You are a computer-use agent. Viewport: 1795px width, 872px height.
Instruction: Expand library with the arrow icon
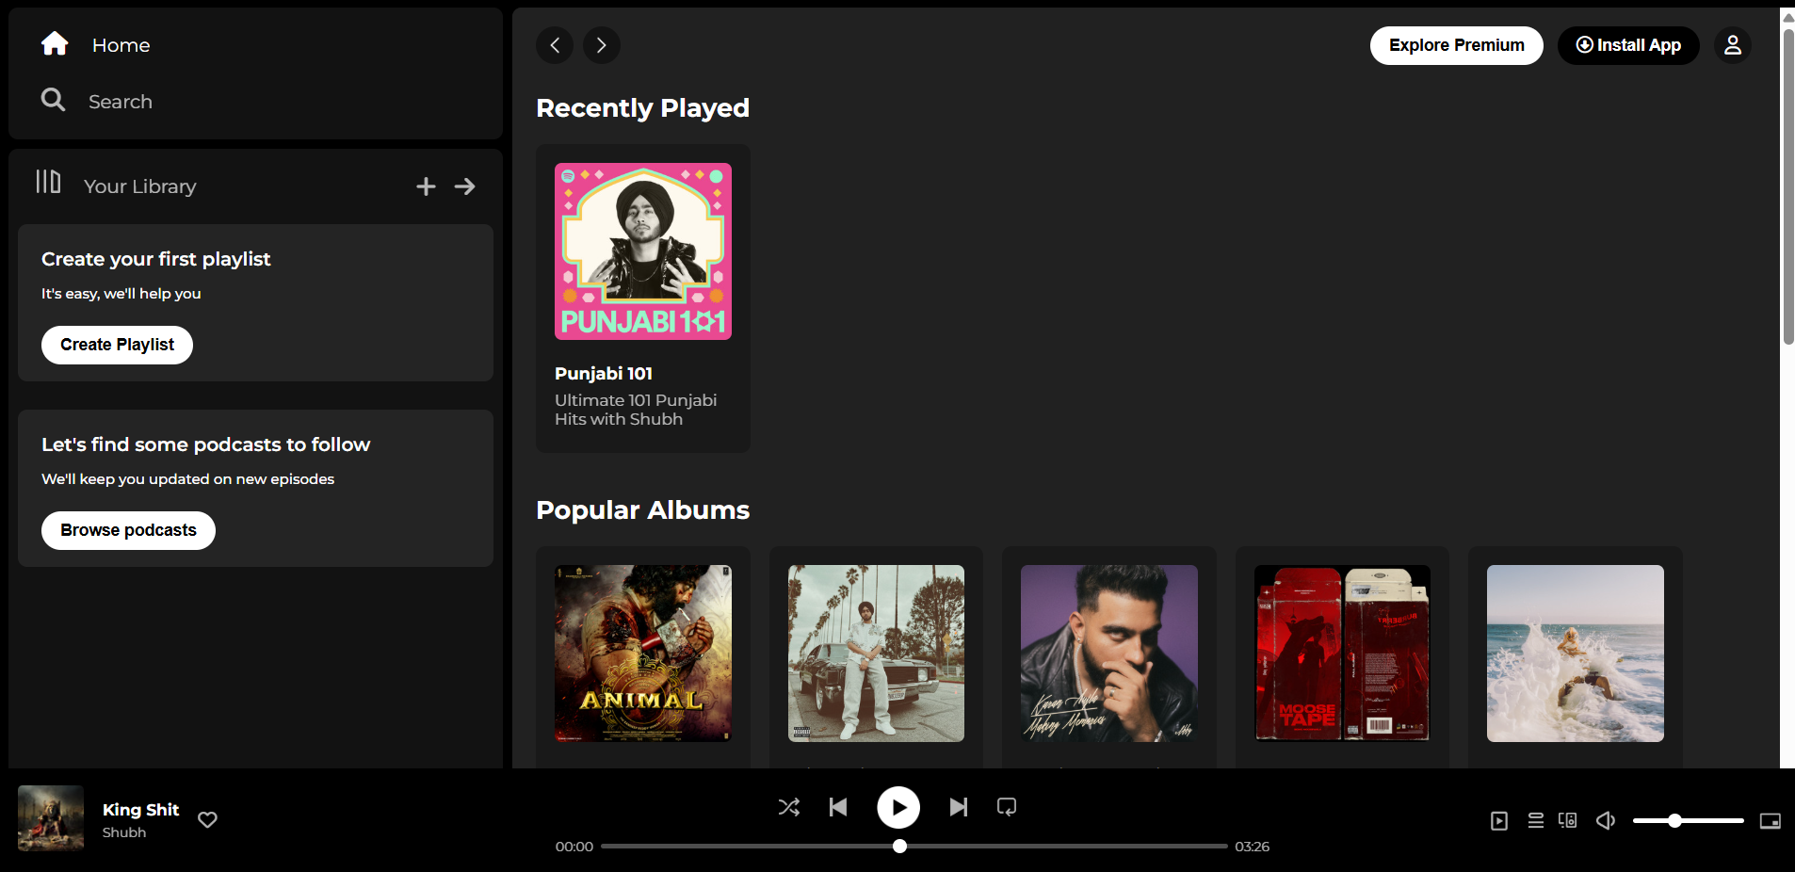[x=465, y=186]
